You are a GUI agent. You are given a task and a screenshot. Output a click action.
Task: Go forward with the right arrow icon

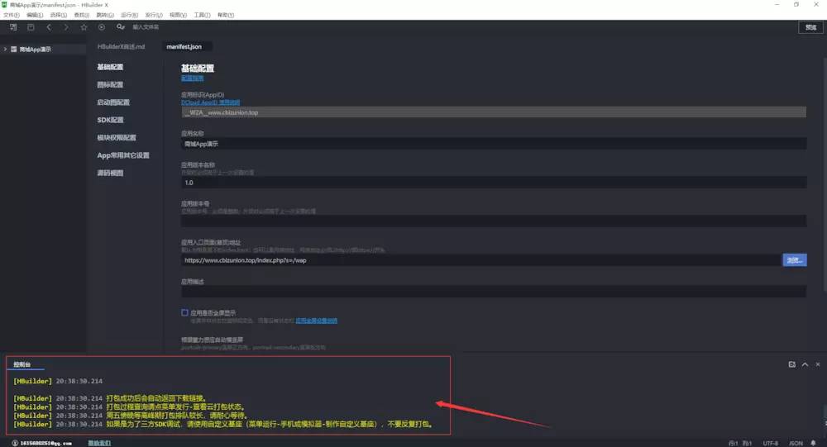(66, 27)
